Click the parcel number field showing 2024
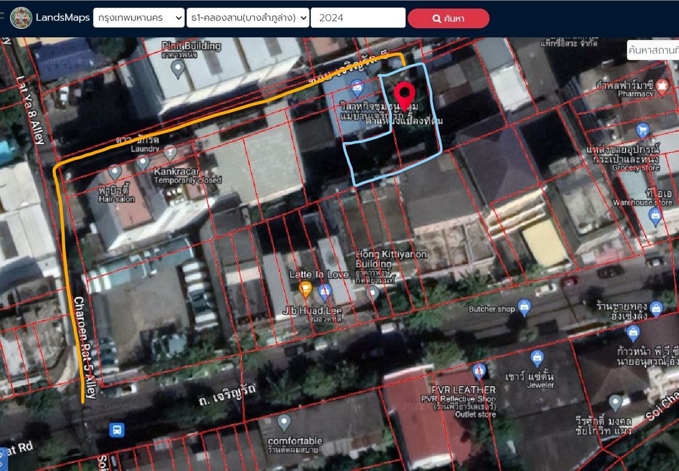 tap(358, 18)
